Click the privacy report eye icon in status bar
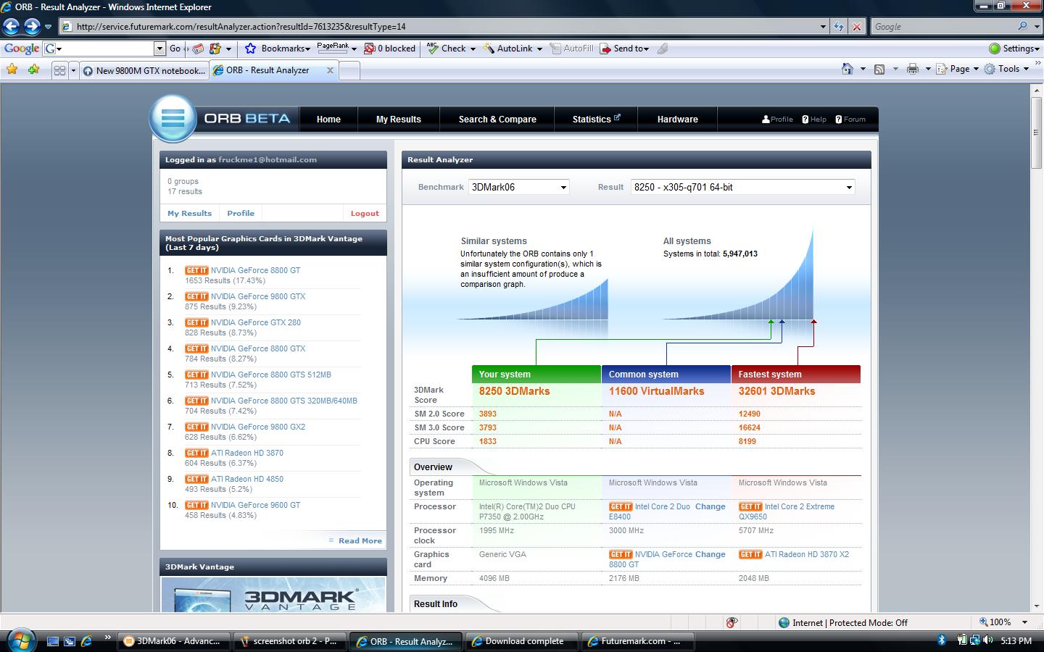 point(732,622)
